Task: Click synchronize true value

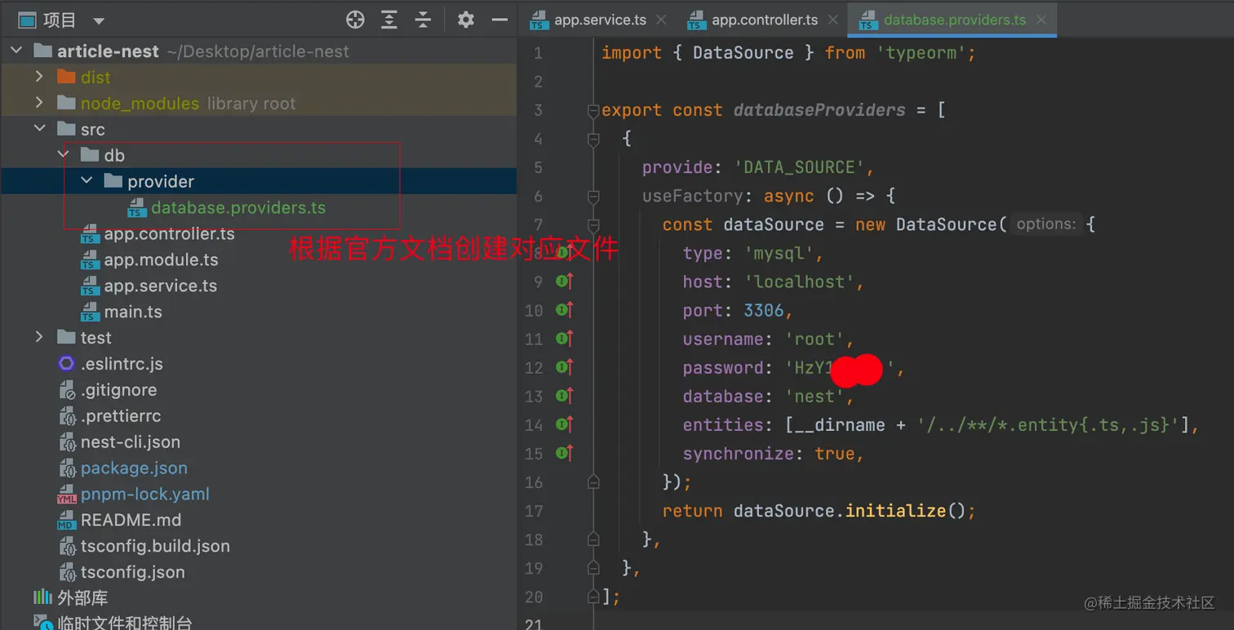Action: point(834,453)
